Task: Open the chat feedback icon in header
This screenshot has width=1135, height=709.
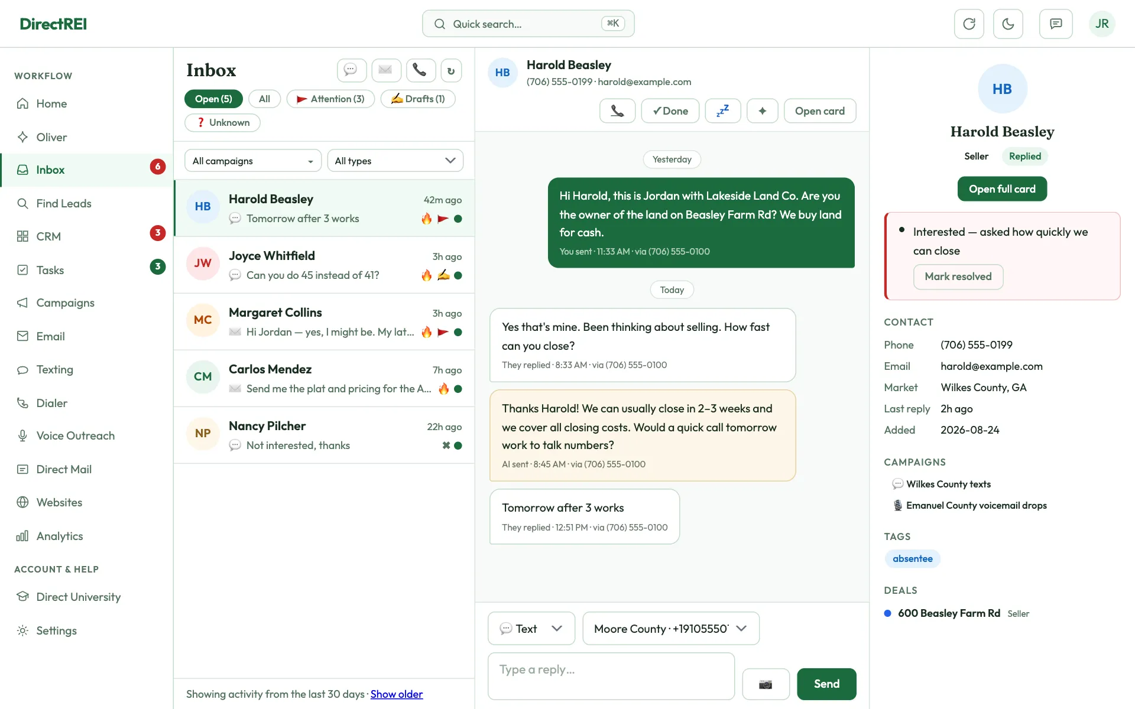Action: (1056, 24)
